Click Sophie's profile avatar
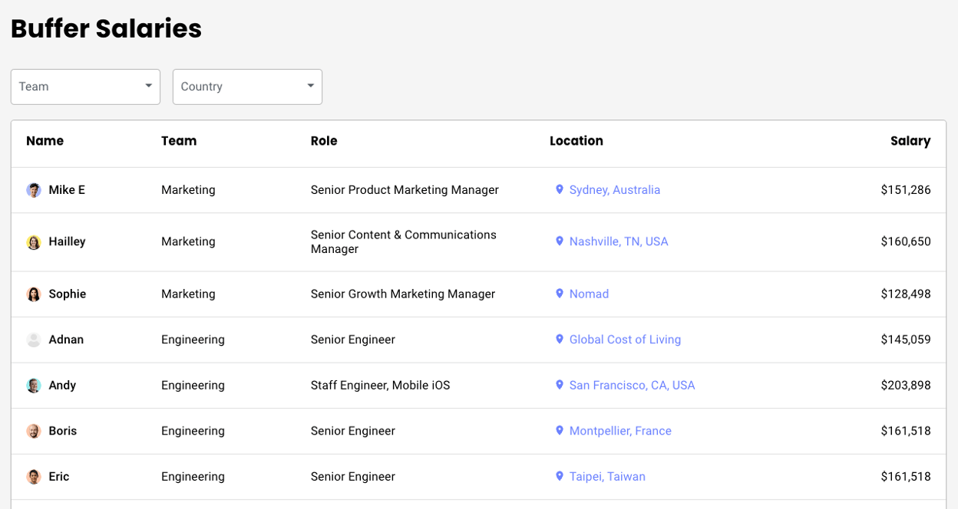The image size is (958, 509). pos(34,294)
